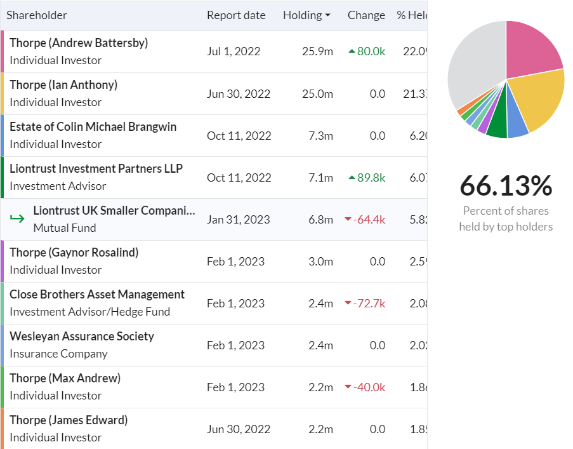Click the green sub-holding arrow beside Liontrust UK Smaller Companies

click(x=17, y=218)
